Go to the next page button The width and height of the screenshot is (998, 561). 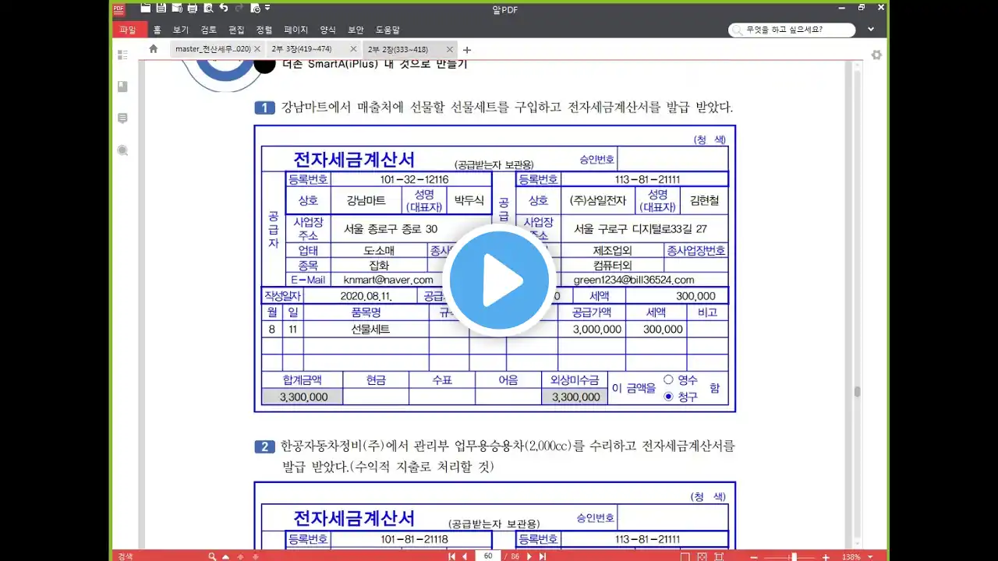529,556
